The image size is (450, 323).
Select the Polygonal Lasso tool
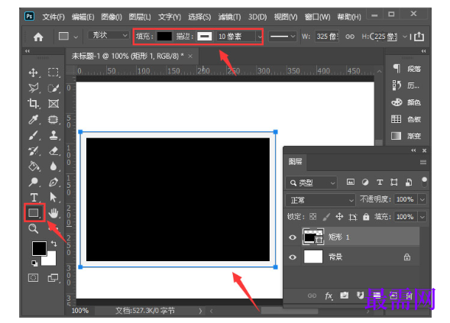click(34, 88)
